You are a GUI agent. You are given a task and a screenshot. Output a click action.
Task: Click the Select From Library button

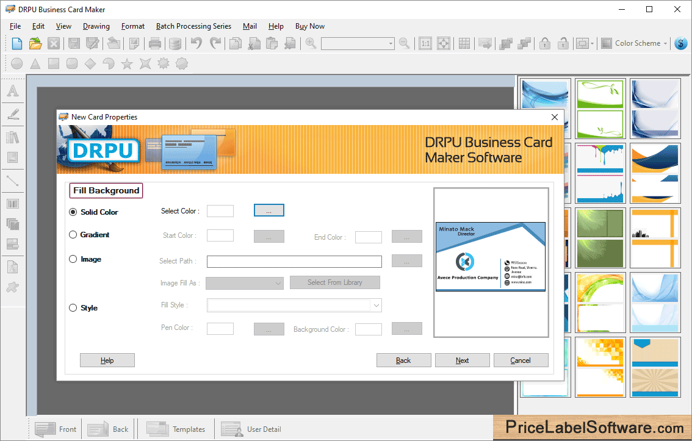coord(335,282)
